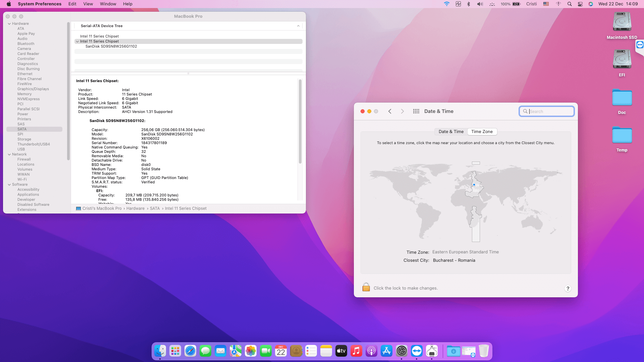Open the View menu
644x362 pixels.
88,4
